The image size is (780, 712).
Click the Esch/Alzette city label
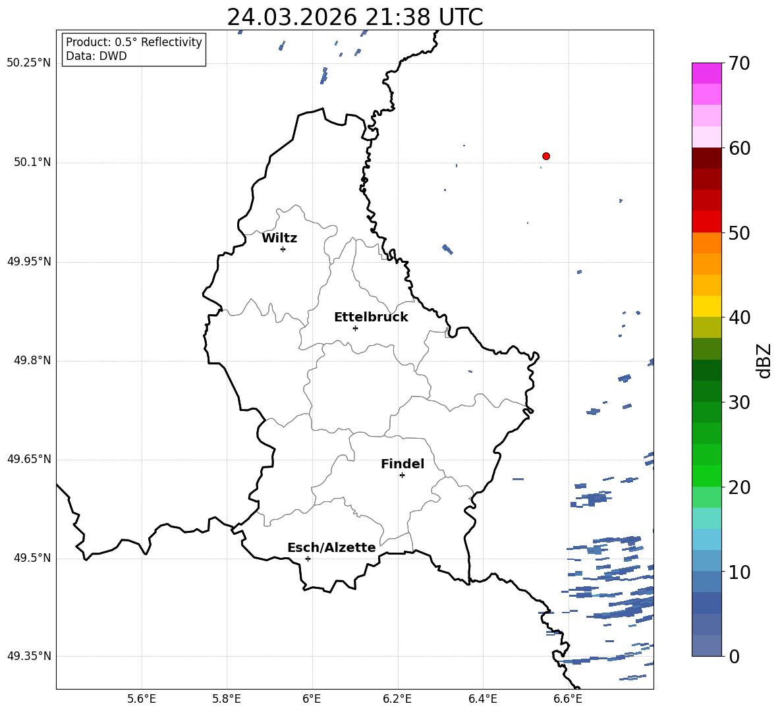[331, 548]
